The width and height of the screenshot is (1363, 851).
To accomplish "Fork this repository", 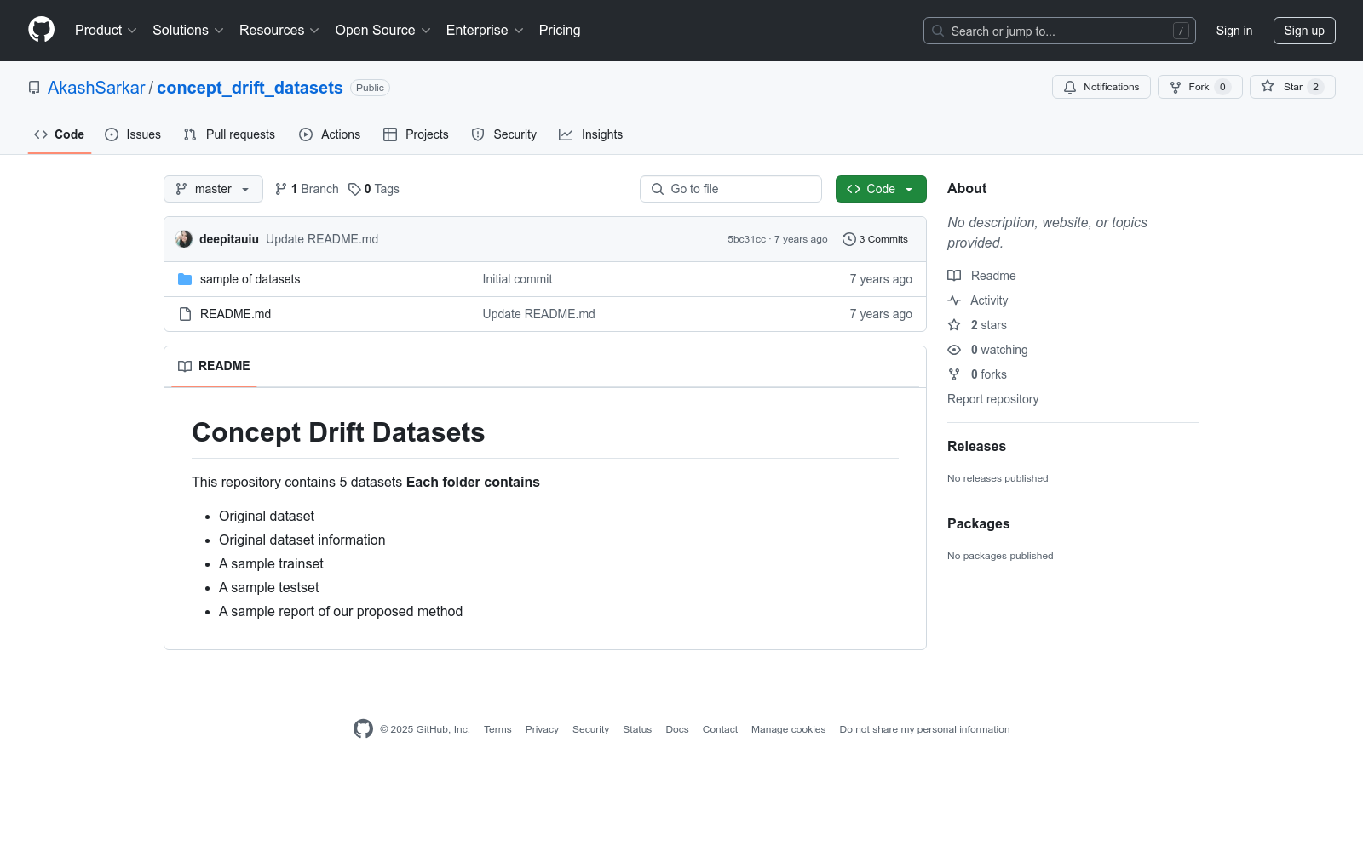I will click(1199, 87).
